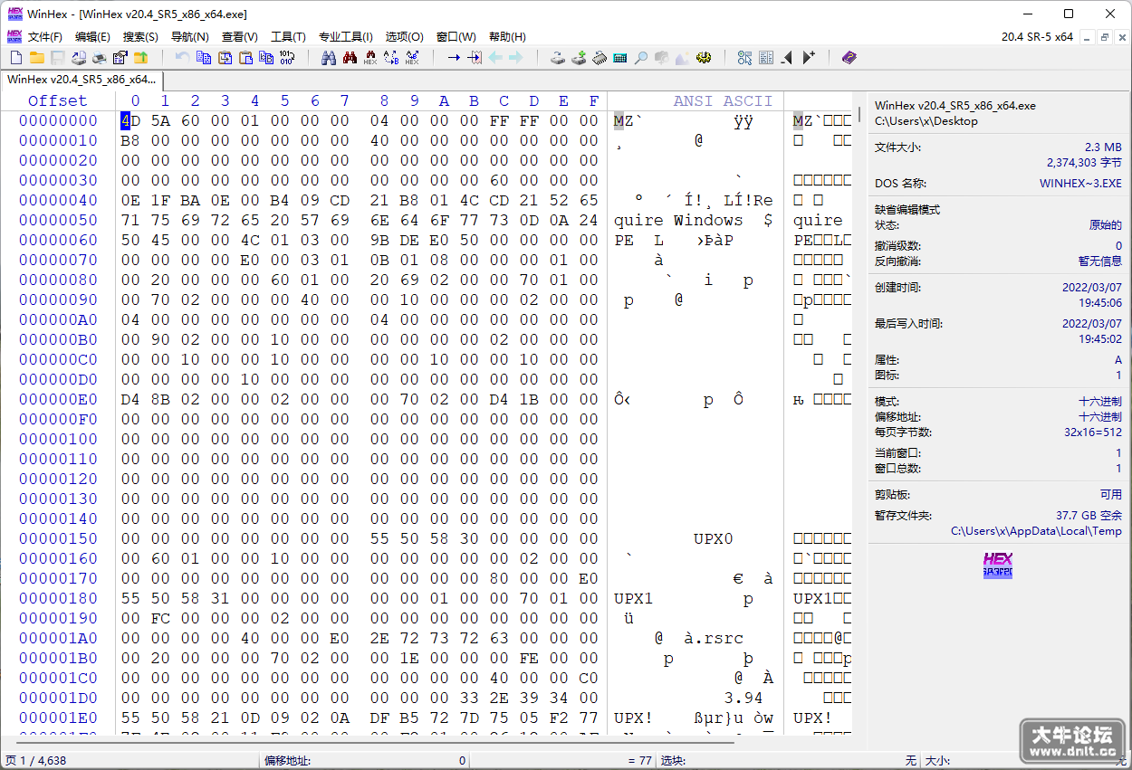Click the magnifying glass toolbar icon
The height and width of the screenshot is (770, 1132).
(x=640, y=58)
